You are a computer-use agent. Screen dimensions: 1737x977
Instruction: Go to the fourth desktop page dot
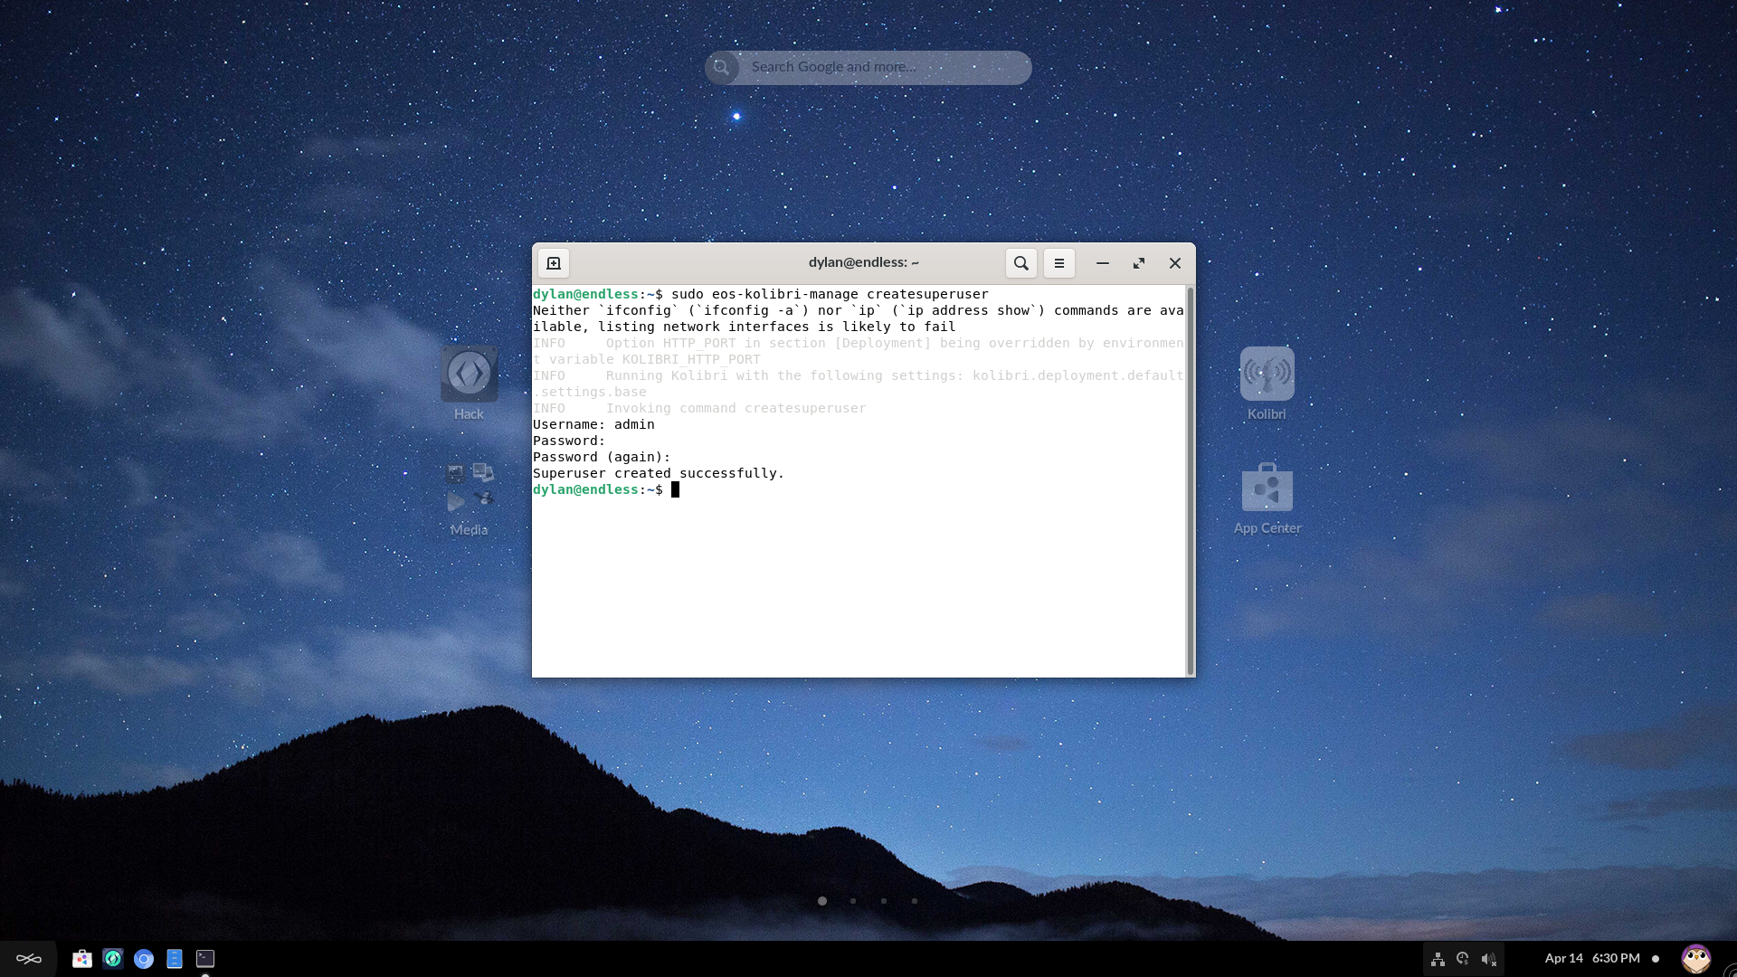pyautogui.click(x=914, y=901)
